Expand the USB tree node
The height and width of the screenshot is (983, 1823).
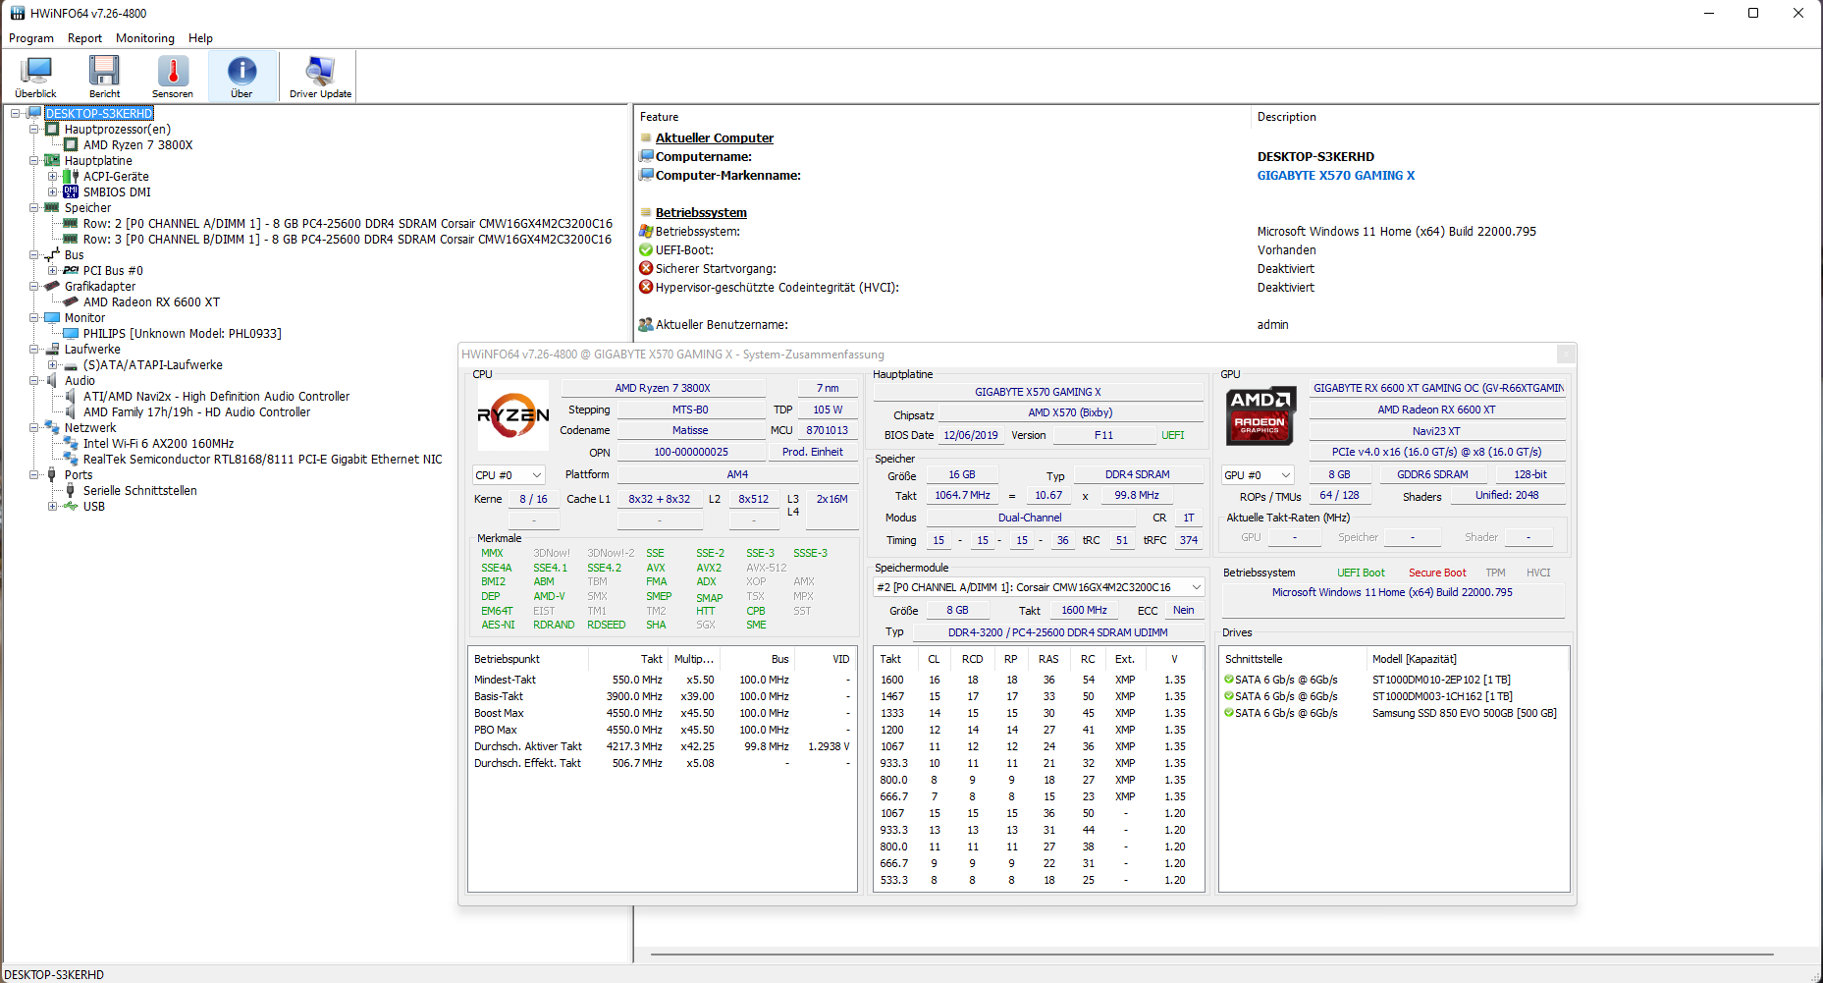pos(52,506)
